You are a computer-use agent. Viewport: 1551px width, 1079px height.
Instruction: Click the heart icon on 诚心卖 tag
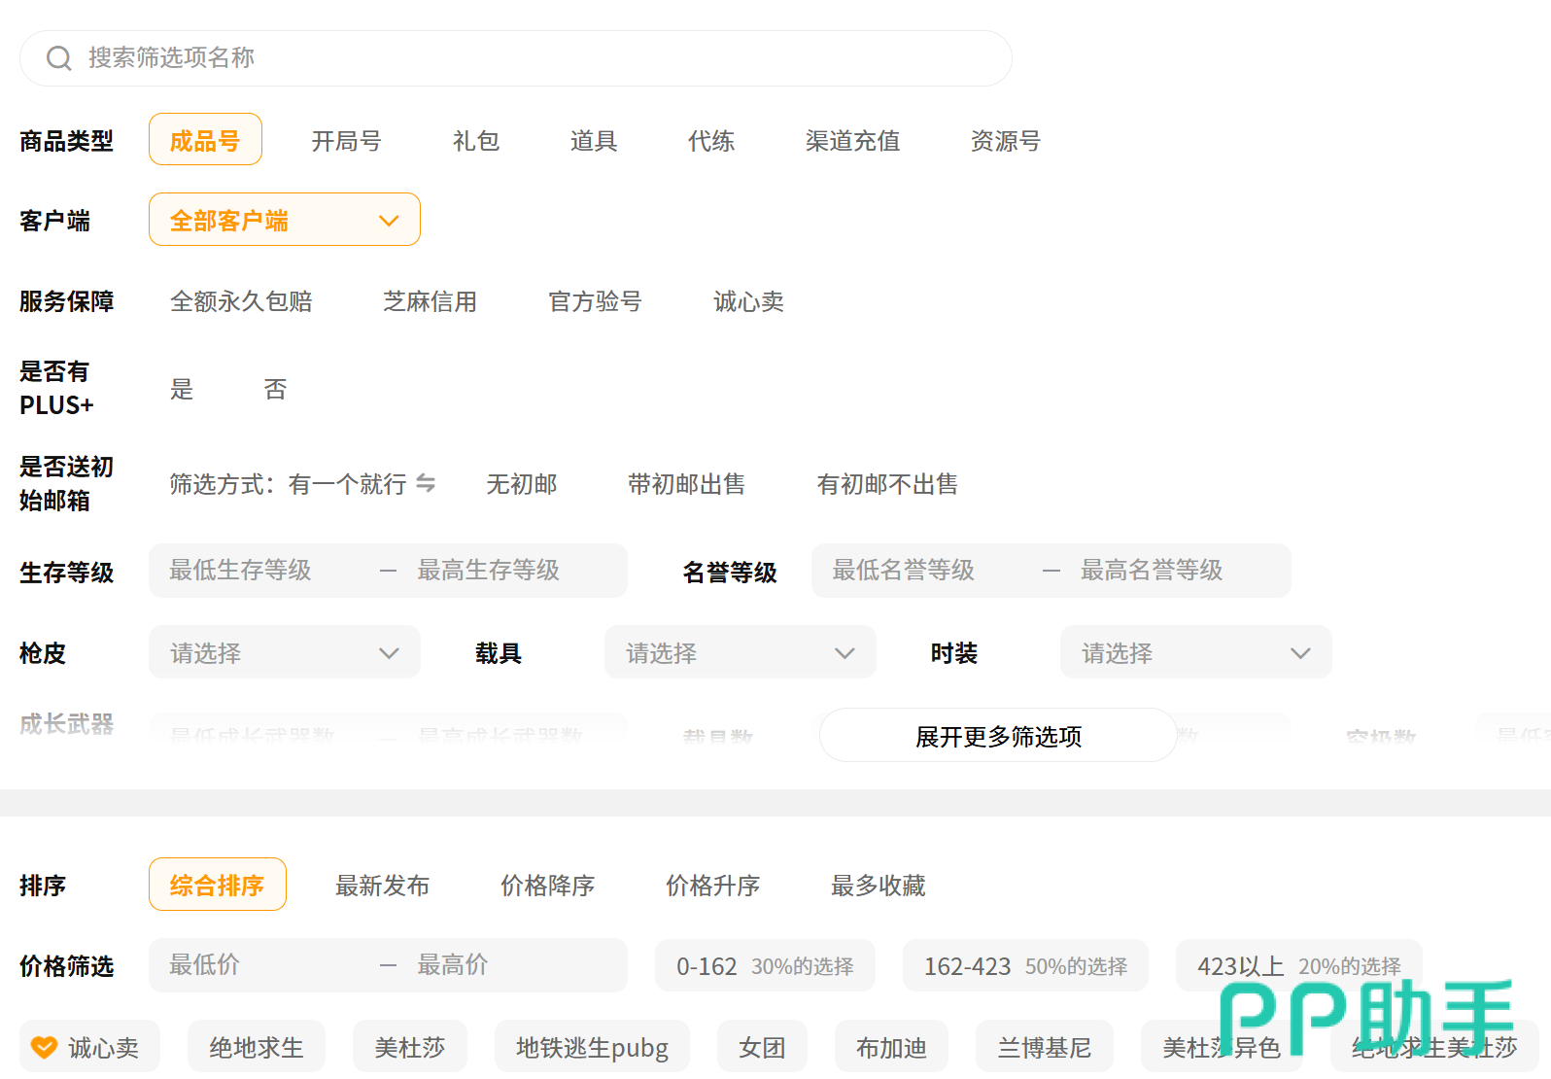click(x=44, y=1047)
